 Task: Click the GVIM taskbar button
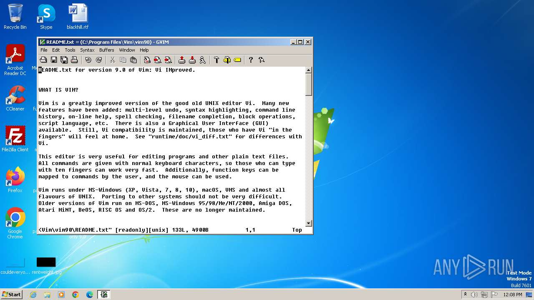tap(104, 295)
